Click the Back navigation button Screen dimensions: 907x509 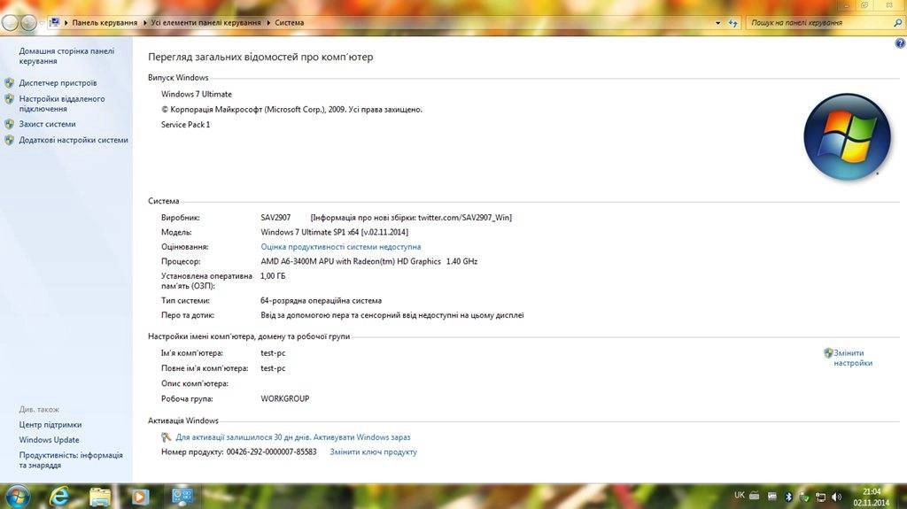(x=10, y=22)
